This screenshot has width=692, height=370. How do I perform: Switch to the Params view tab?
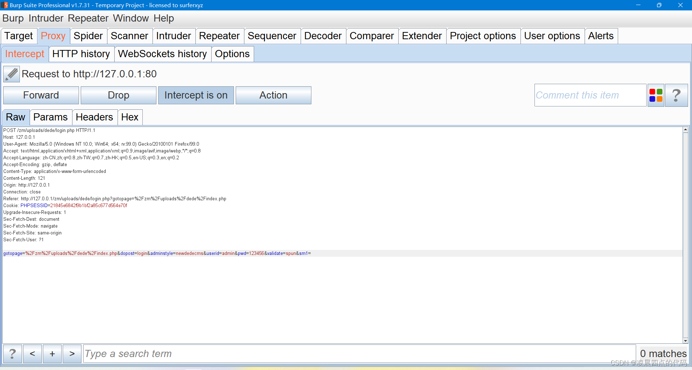[50, 117]
